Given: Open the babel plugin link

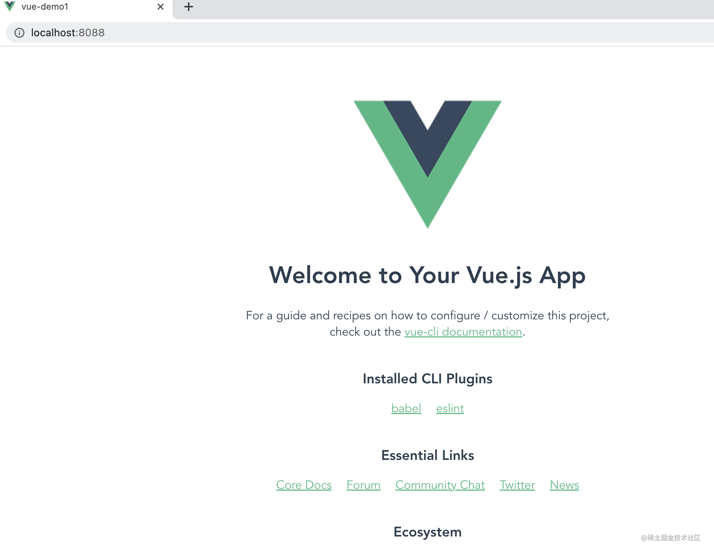Looking at the screenshot, I should coord(406,408).
